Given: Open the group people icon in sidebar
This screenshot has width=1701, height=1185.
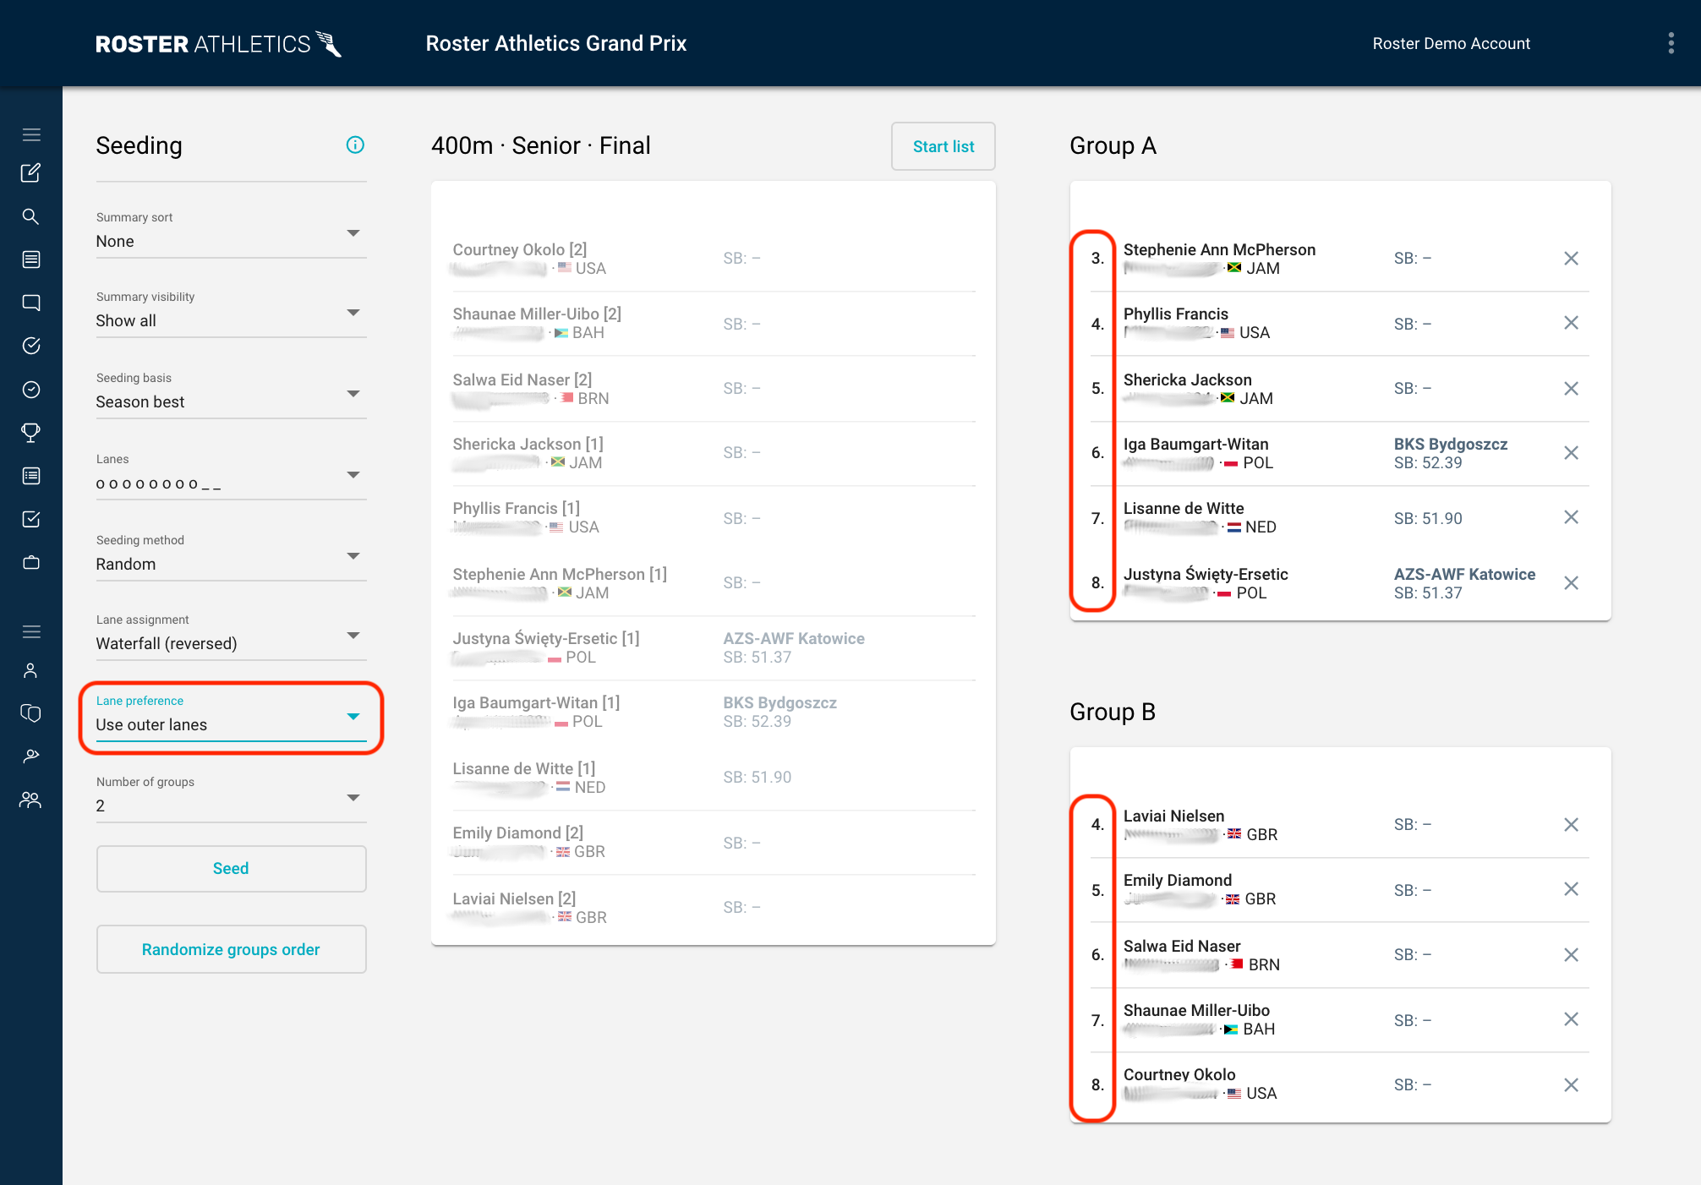Looking at the screenshot, I should click(x=30, y=800).
